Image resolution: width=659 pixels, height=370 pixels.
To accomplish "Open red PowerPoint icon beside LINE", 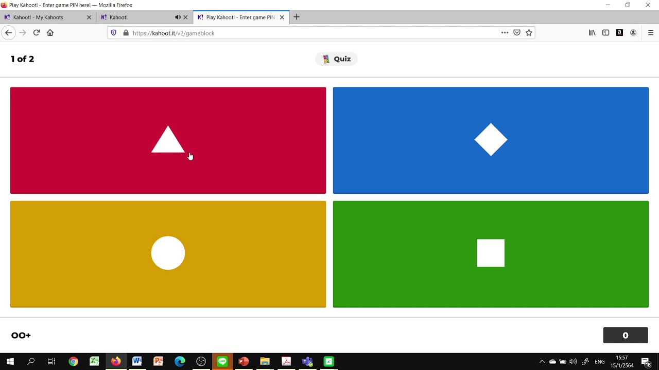I will [244, 362].
